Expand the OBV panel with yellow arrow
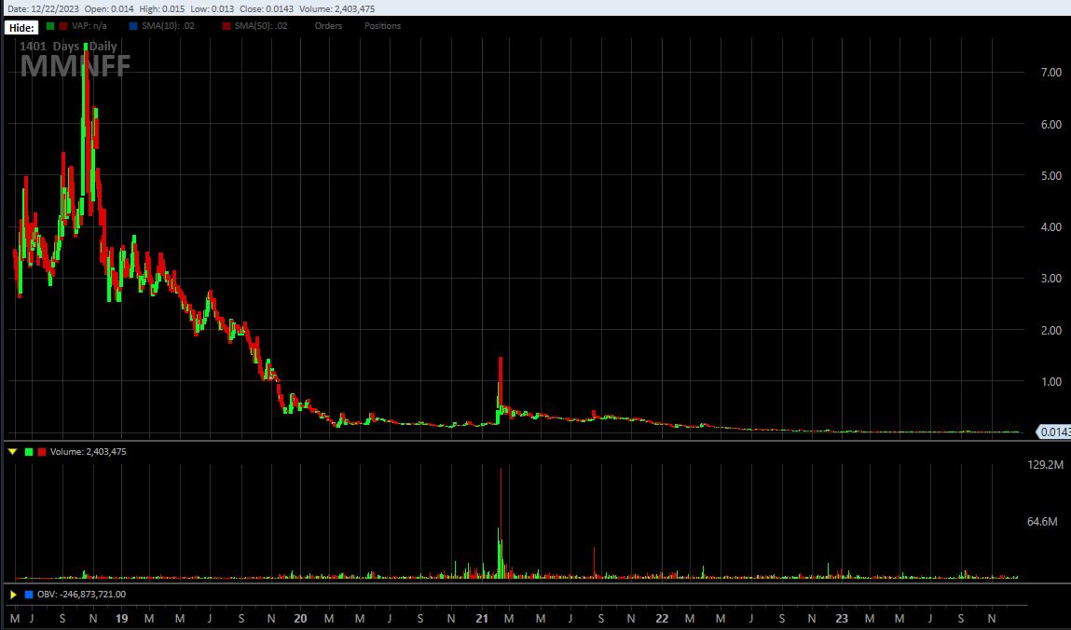This screenshot has width=1071, height=630. point(12,594)
